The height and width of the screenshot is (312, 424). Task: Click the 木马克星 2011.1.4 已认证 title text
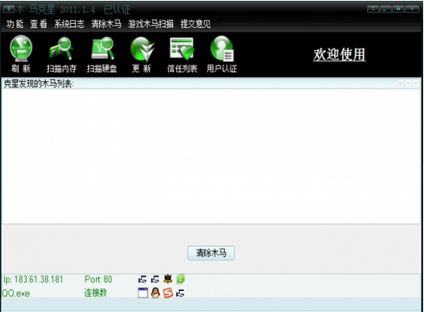[x=73, y=9]
